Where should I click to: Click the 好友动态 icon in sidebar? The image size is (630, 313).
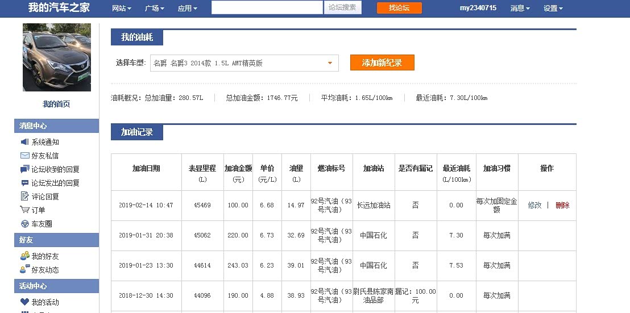click(24, 270)
